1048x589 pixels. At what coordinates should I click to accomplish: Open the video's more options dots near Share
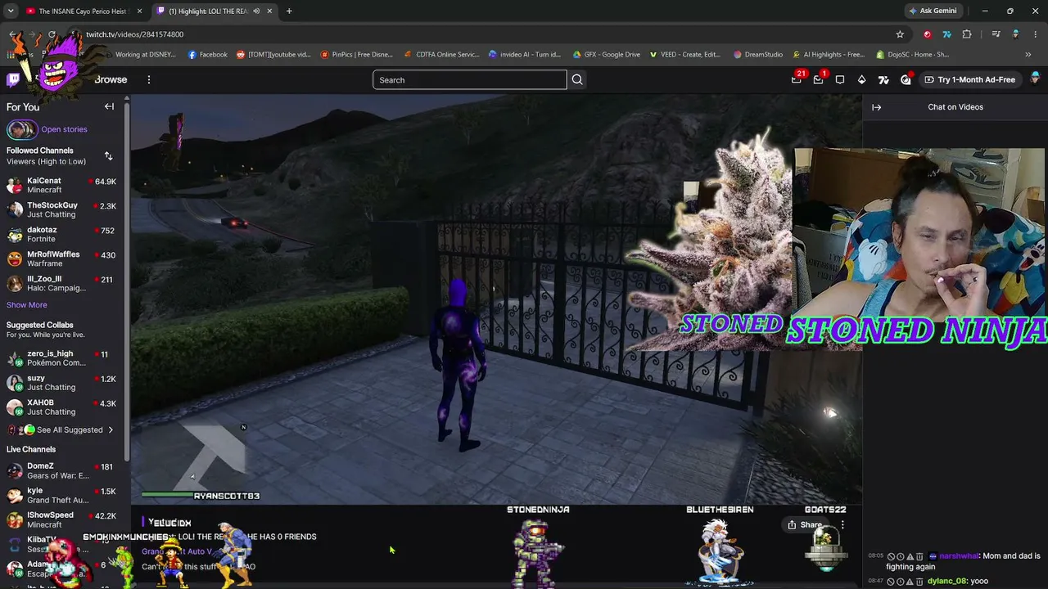[x=842, y=525]
